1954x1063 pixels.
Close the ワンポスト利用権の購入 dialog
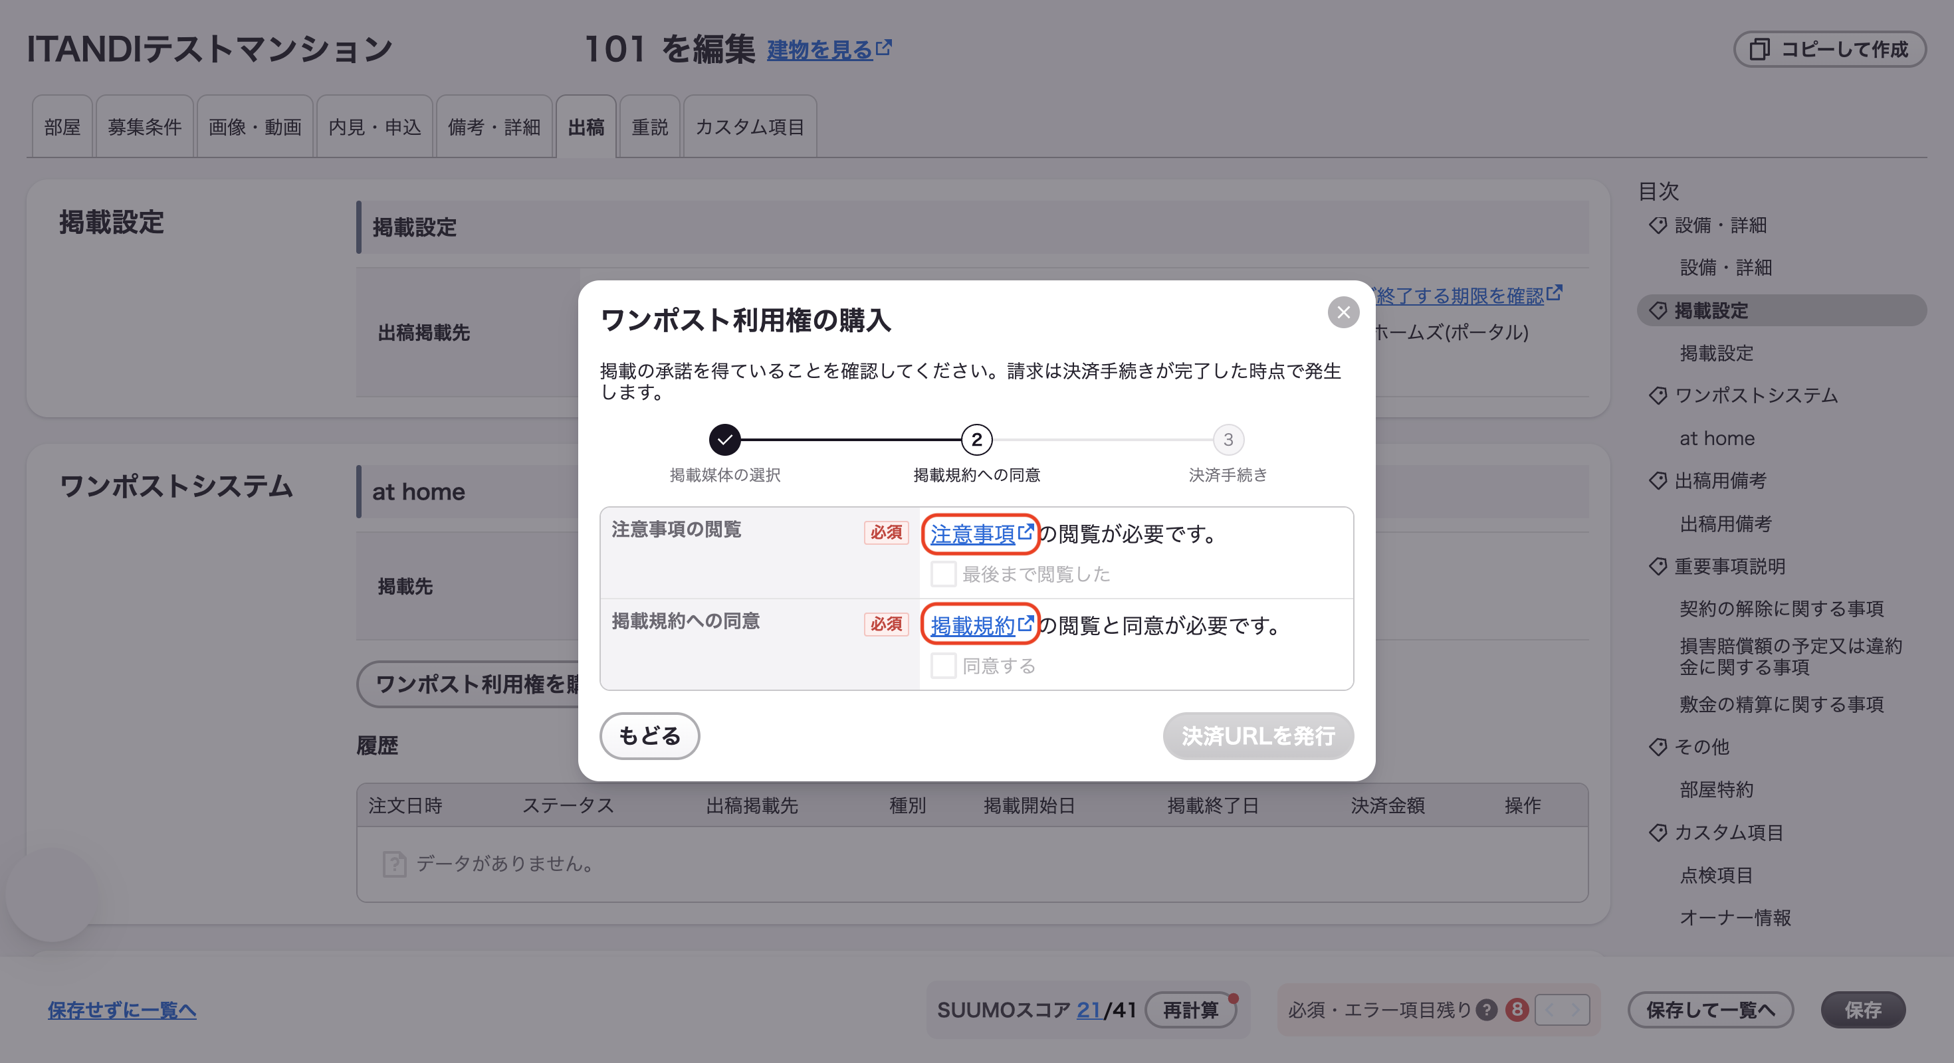coord(1343,312)
